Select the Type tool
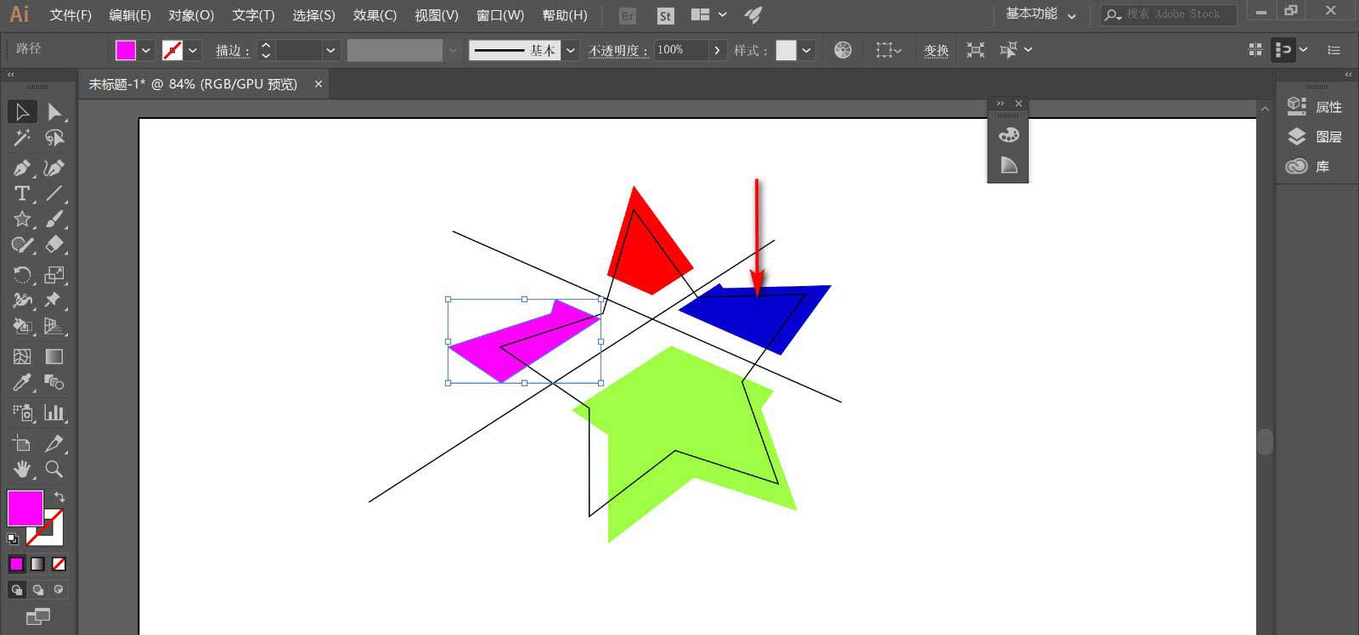Screen dimensions: 1359x635 click(x=22, y=194)
